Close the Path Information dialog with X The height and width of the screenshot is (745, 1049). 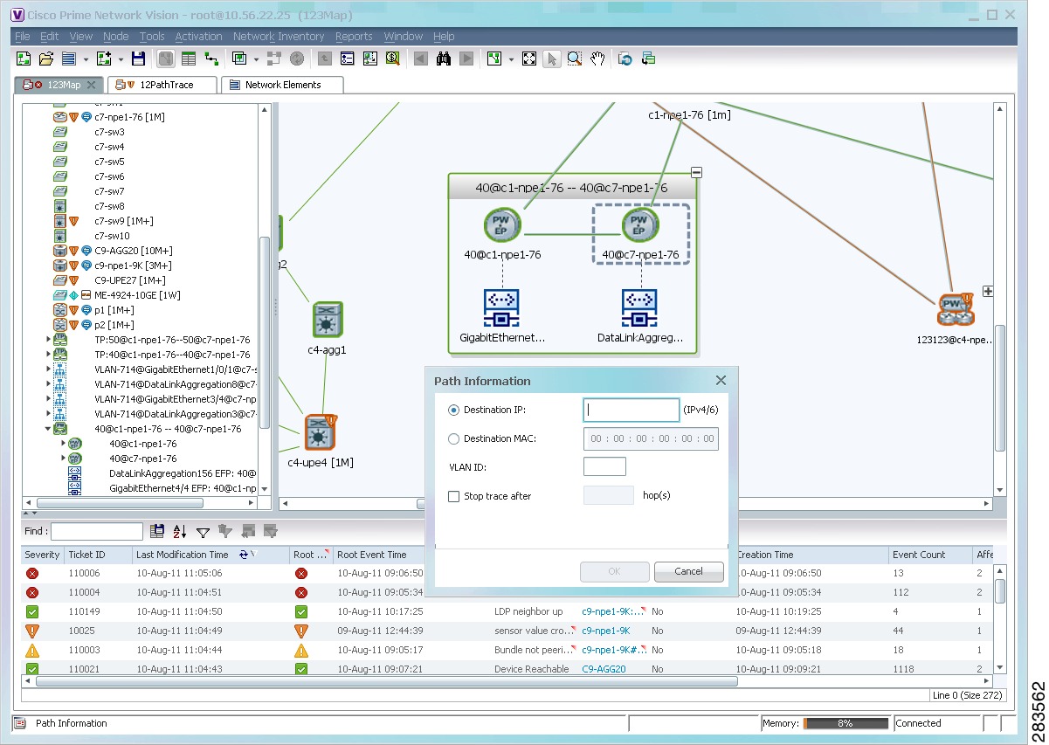pyautogui.click(x=721, y=381)
